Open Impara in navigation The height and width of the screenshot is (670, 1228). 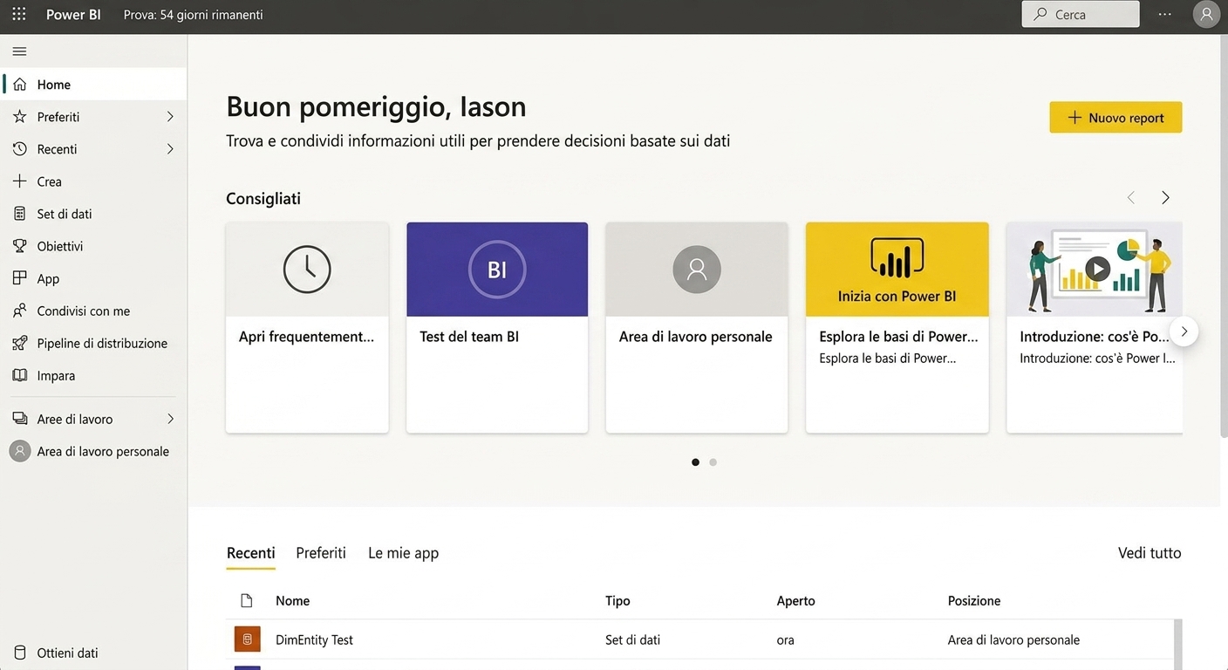click(93, 375)
